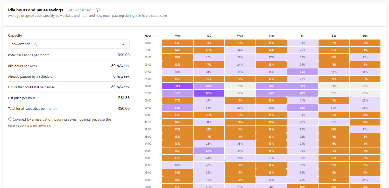The image size is (389, 188).
Task: Select the Thursday 06:00 cell showing 76%
Action: [x=271, y=86]
